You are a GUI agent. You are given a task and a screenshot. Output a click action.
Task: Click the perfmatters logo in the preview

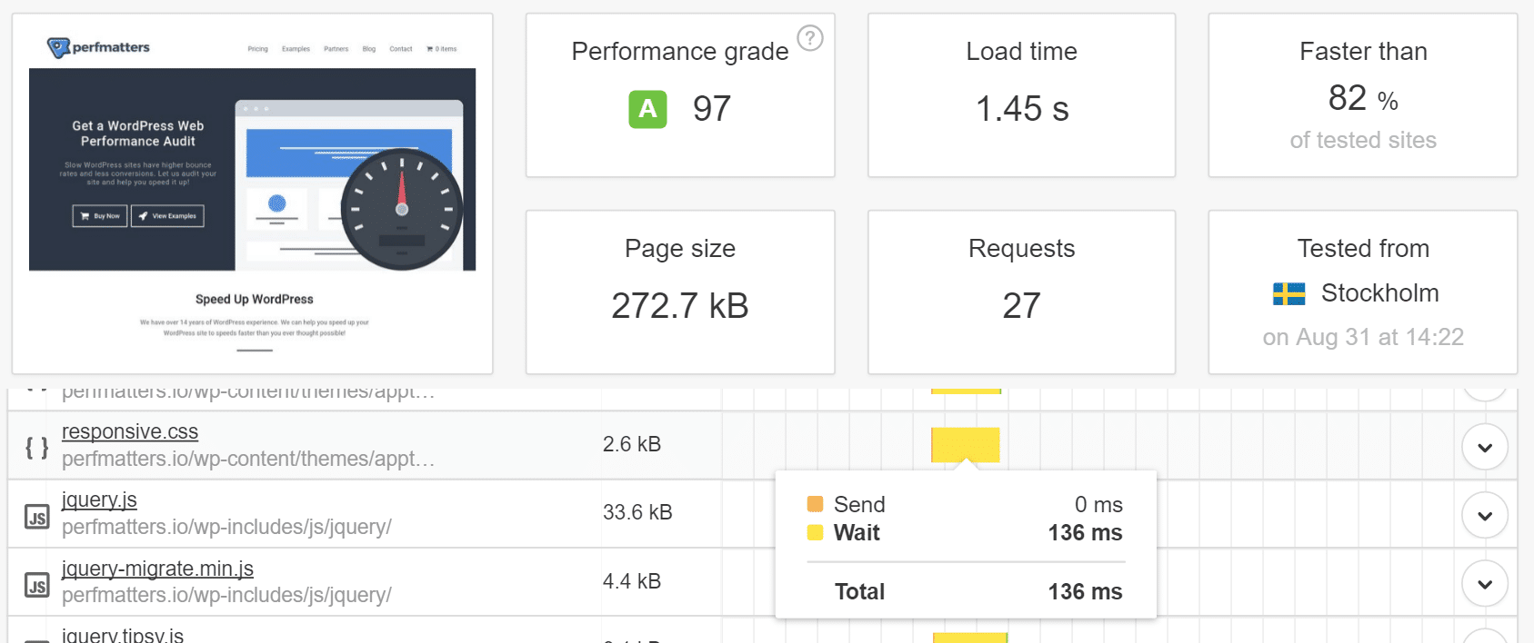pyautogui.click(x=98, y=47)
